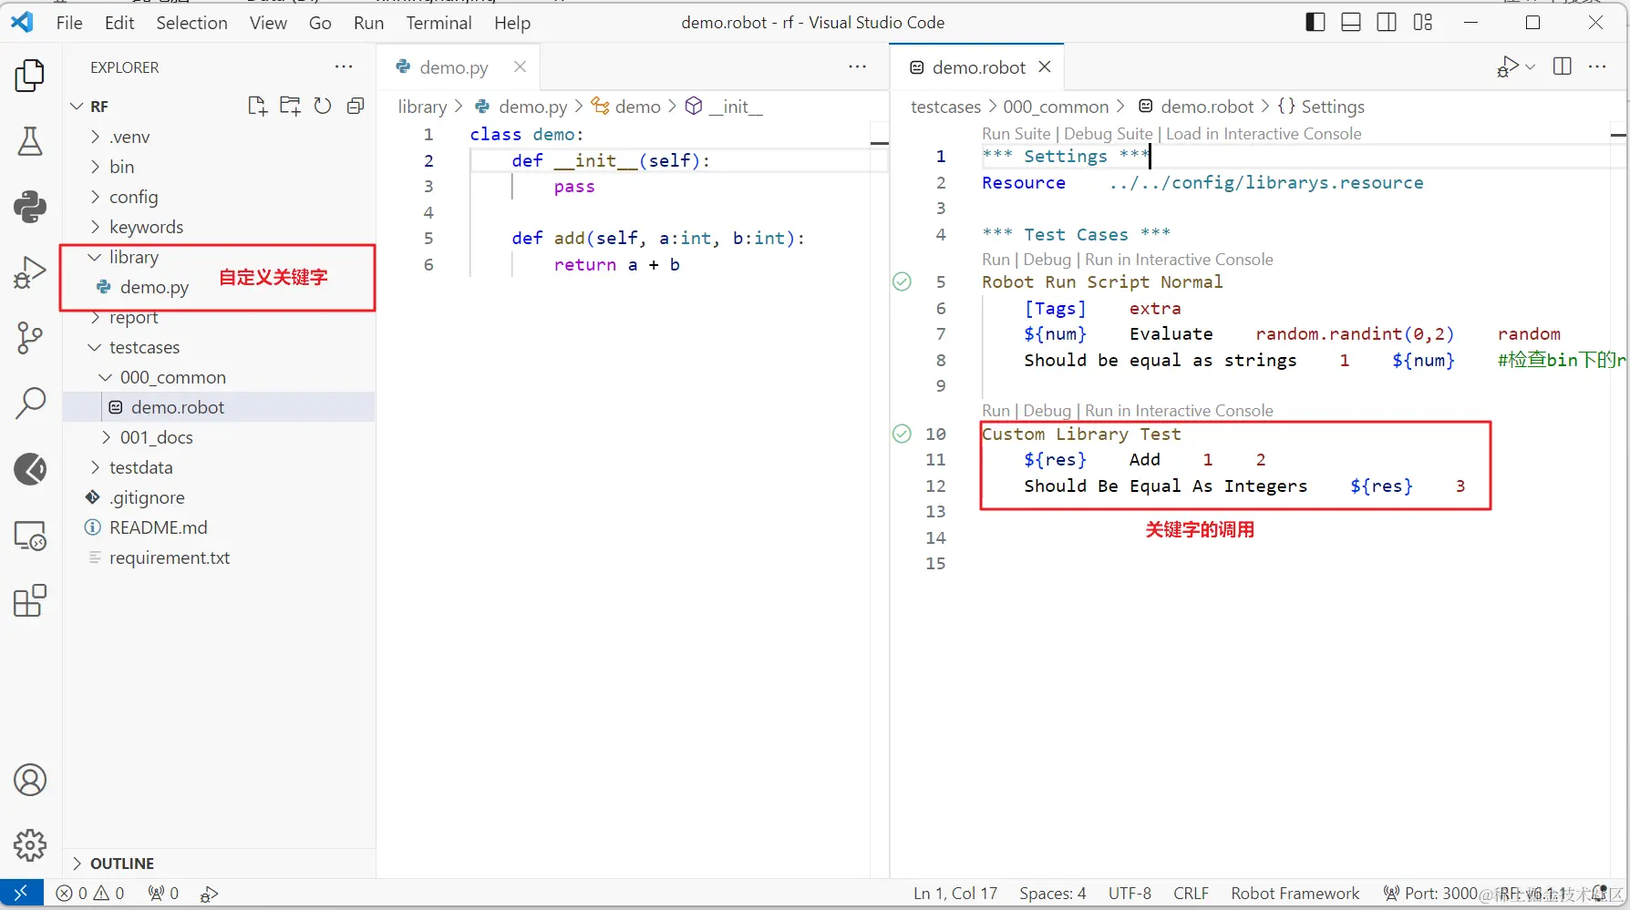This screenshot has width=1630, height=910.
Task: Open the Terminal menu
Action: point(438,23)
